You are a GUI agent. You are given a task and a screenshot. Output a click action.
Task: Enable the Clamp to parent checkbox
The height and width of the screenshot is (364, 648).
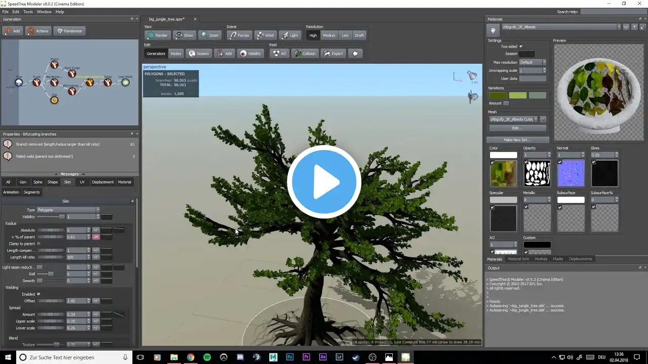point(38,244)
